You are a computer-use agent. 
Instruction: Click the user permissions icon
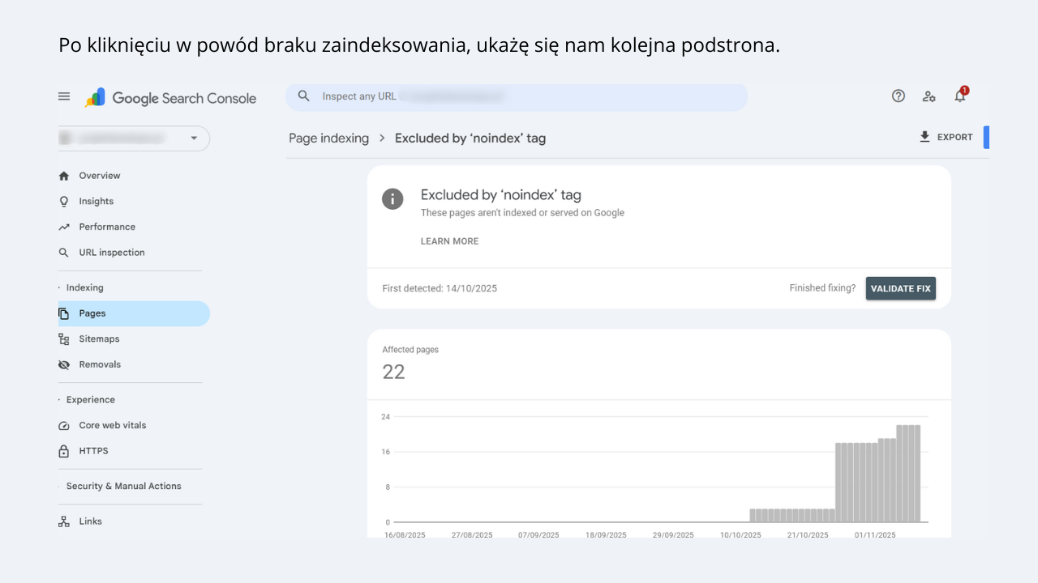tap(929, 96)
